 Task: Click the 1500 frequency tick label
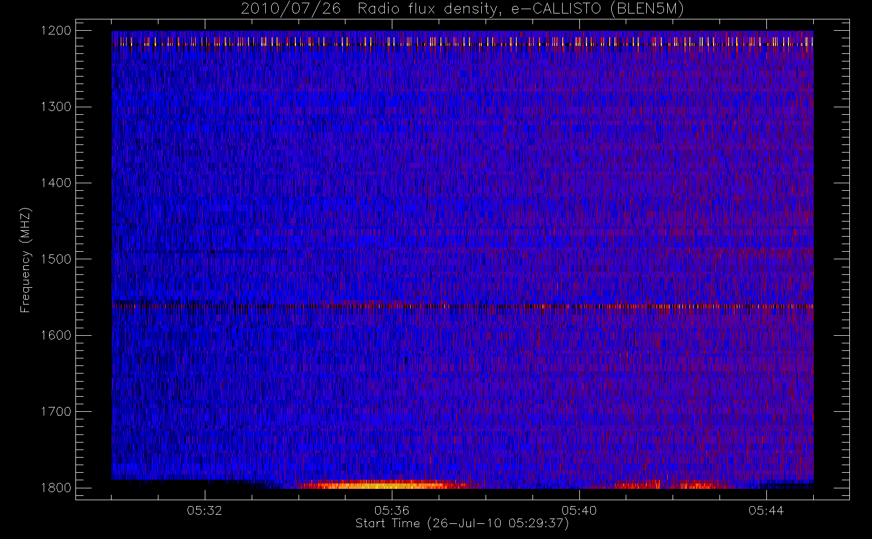point(56,259)
